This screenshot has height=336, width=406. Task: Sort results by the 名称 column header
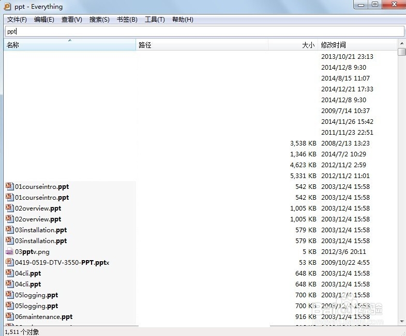(70, 45)
